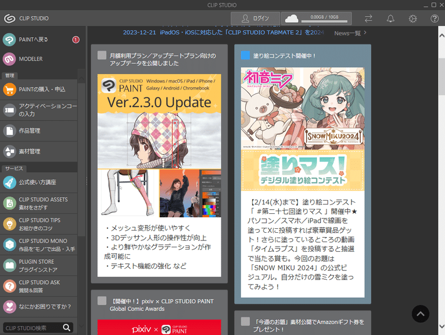Click the テキスト機能の強化 など text
The width and height of the screenshot is (445, 335).
pos(145,266)
